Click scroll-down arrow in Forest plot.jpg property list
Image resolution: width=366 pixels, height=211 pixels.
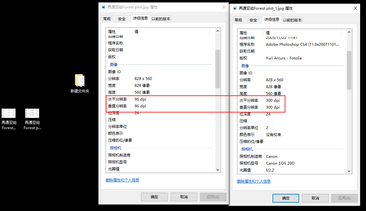tap(217, 170)
